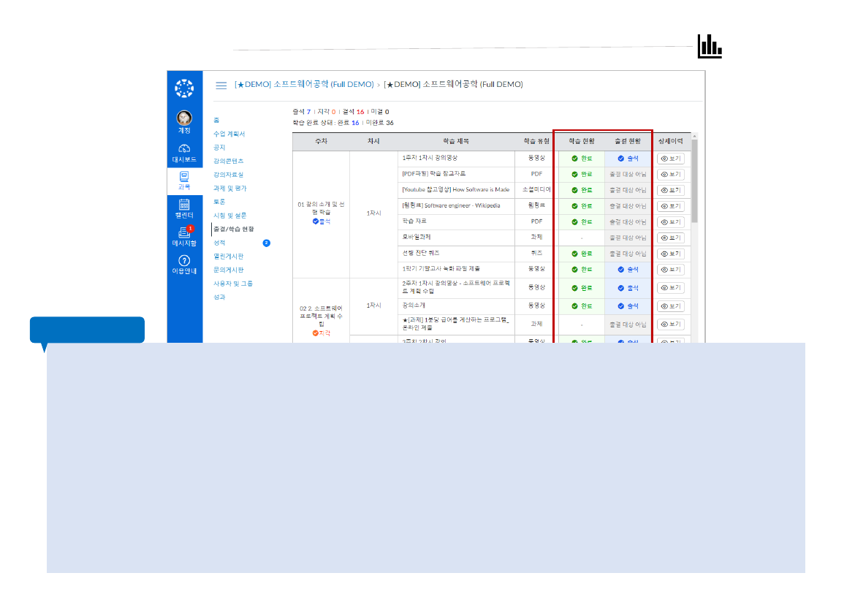Collapse the sidebar via the hamburger icon
Image resolution: width=855 pixels, height=592 pixels.
pos(221,85)
